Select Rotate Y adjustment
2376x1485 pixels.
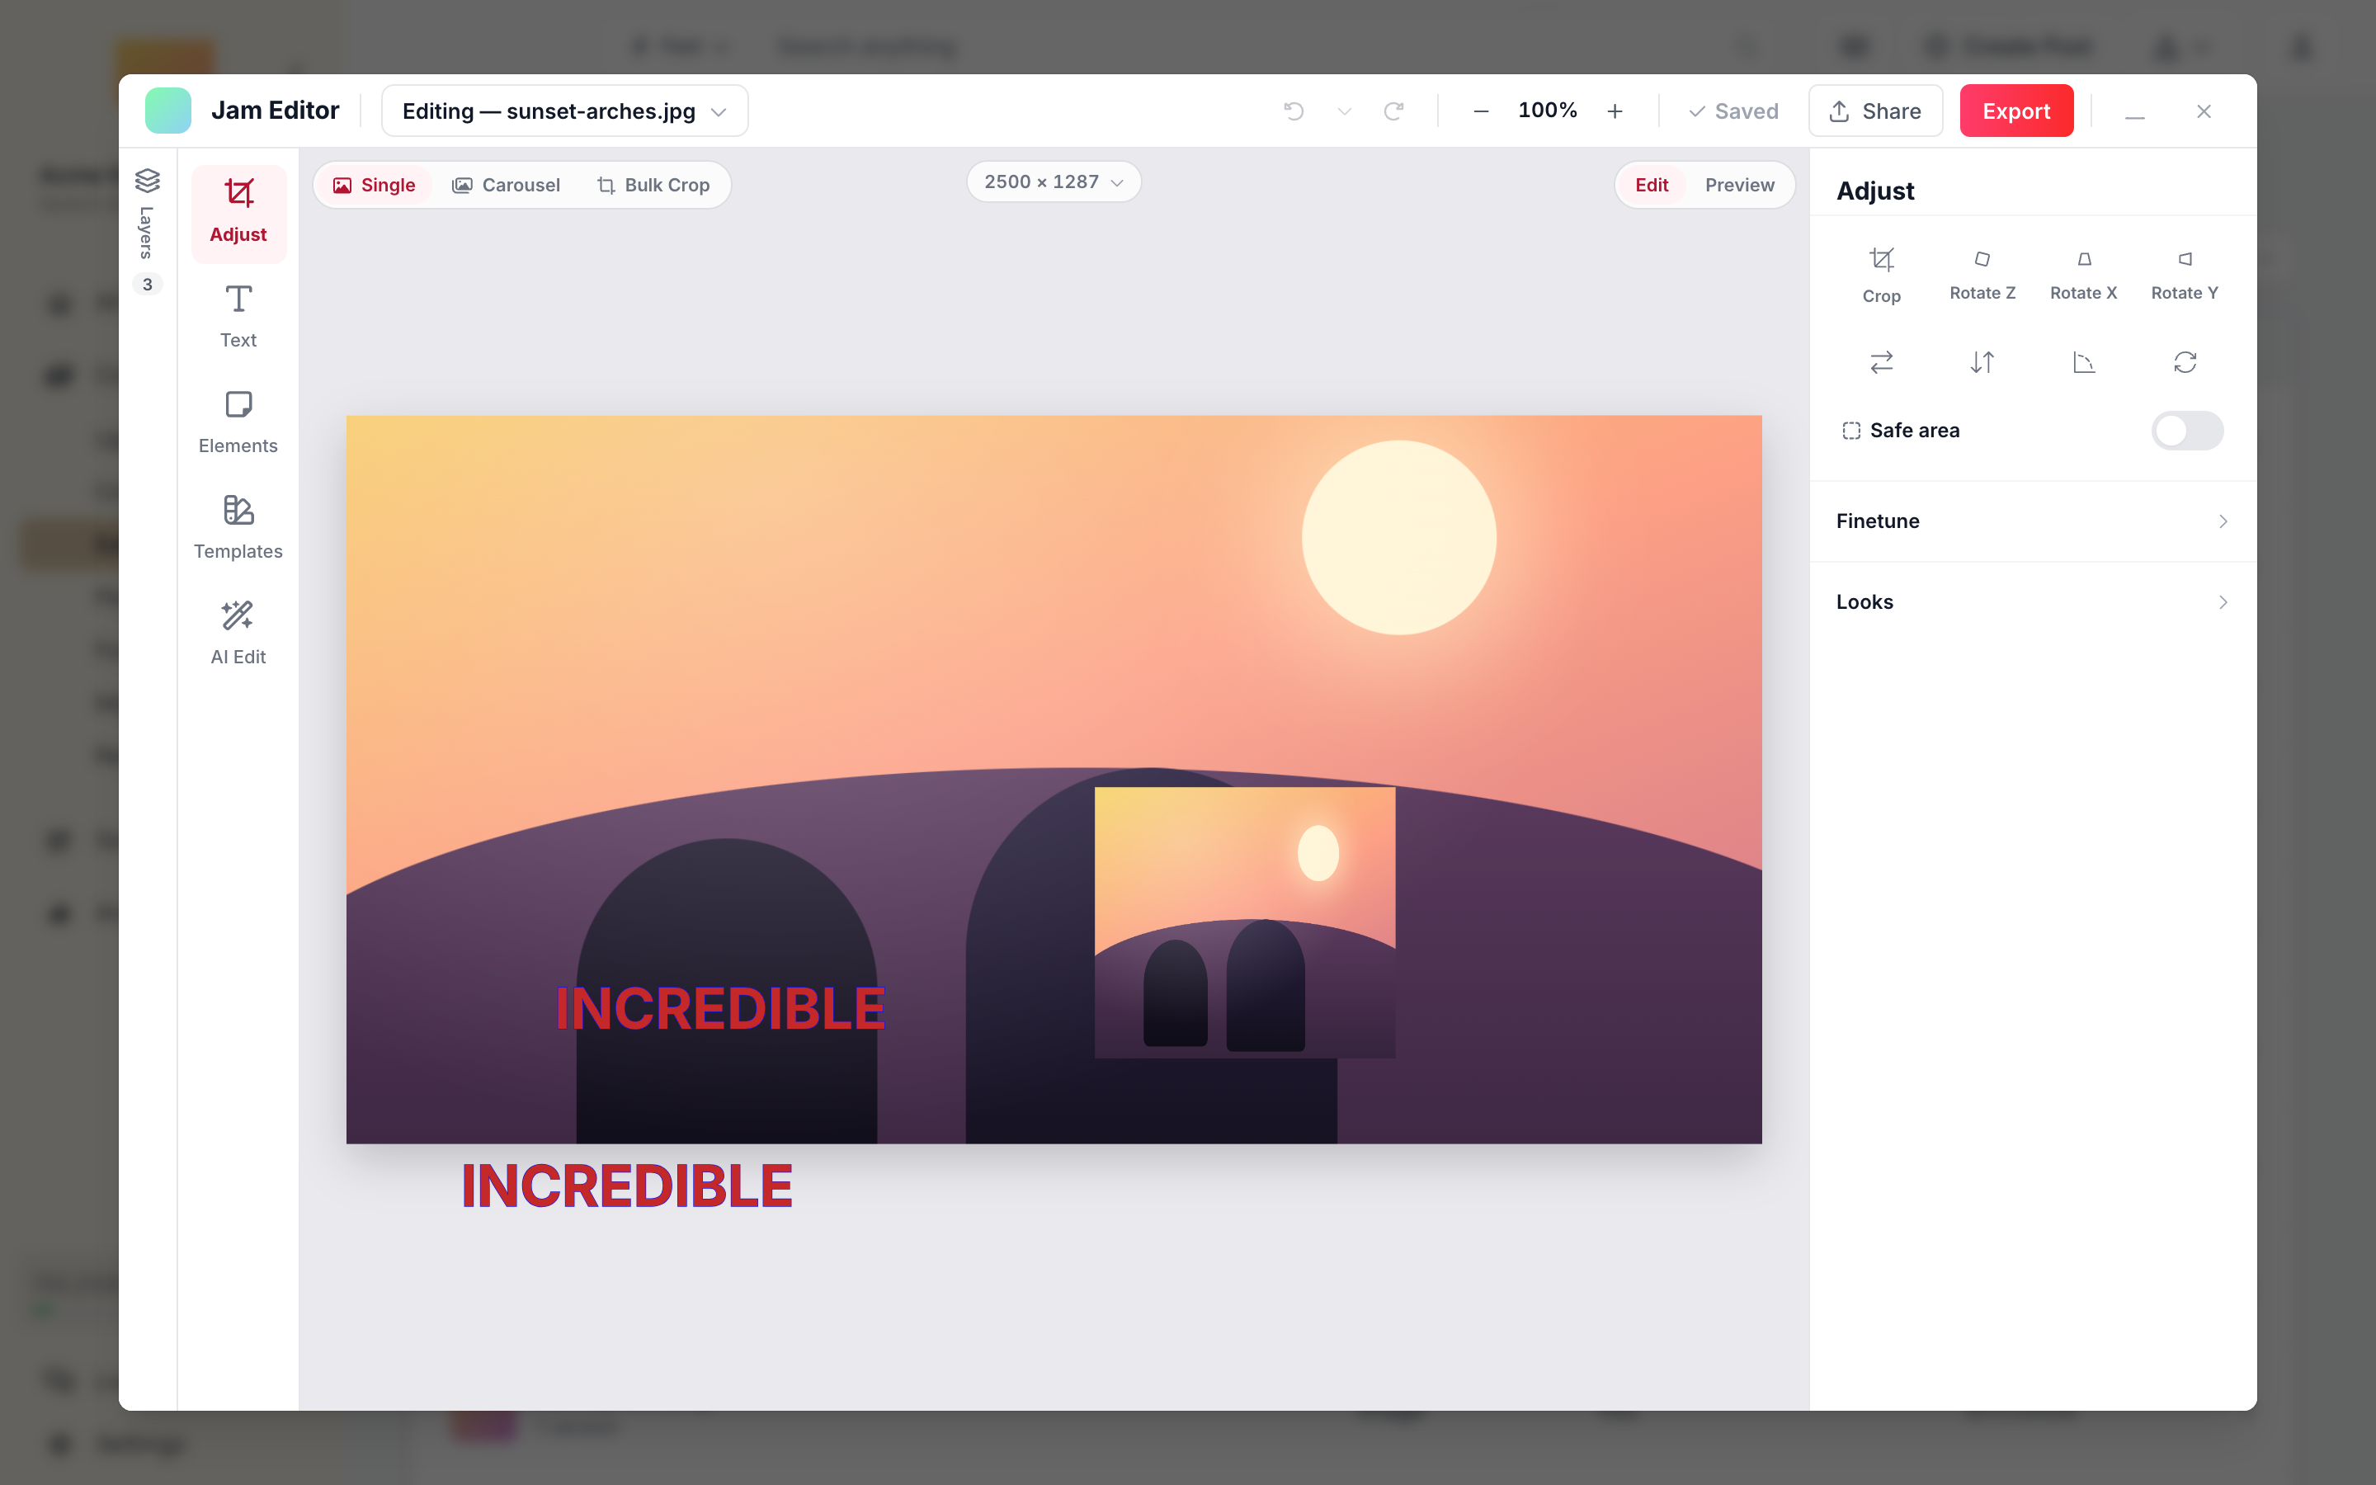click(x=2185, y=275)
